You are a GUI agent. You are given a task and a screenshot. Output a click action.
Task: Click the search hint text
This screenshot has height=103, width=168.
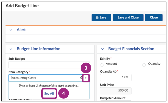point(49,86)
